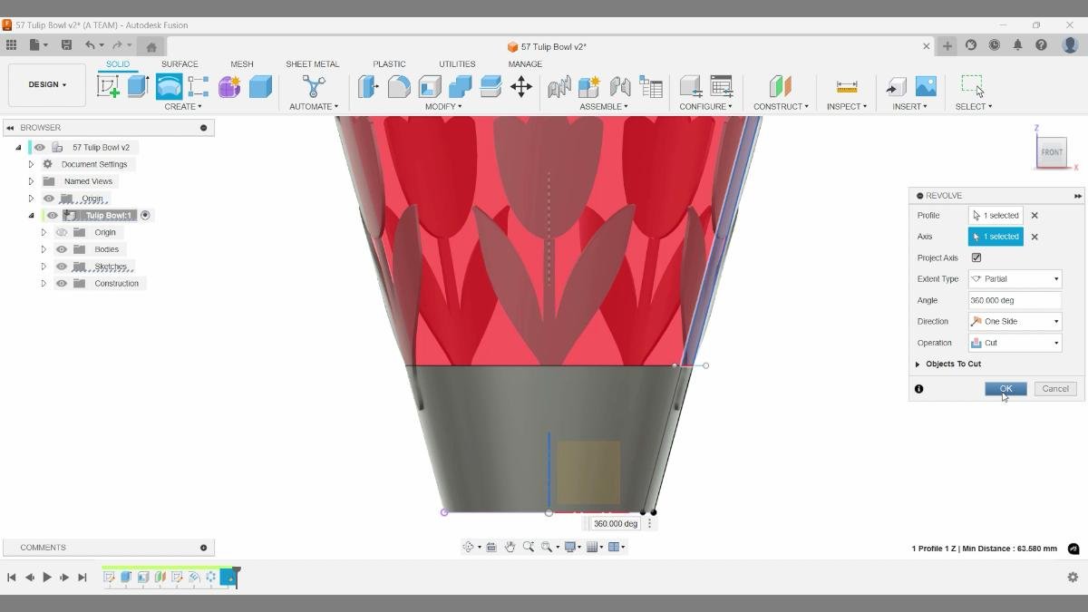Activate the Pan tool in navigation bar

pyautogui.click(x=510, y=546)
